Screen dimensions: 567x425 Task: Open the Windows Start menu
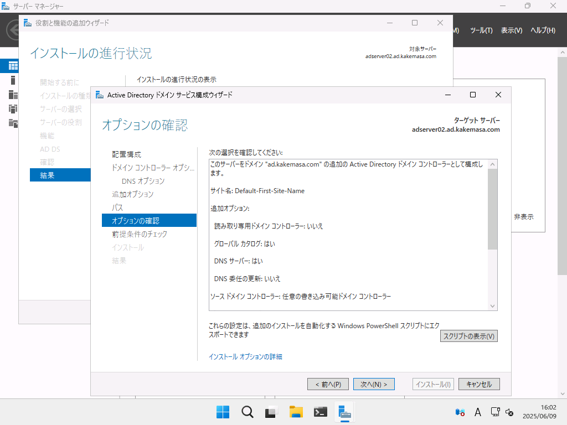223,412
